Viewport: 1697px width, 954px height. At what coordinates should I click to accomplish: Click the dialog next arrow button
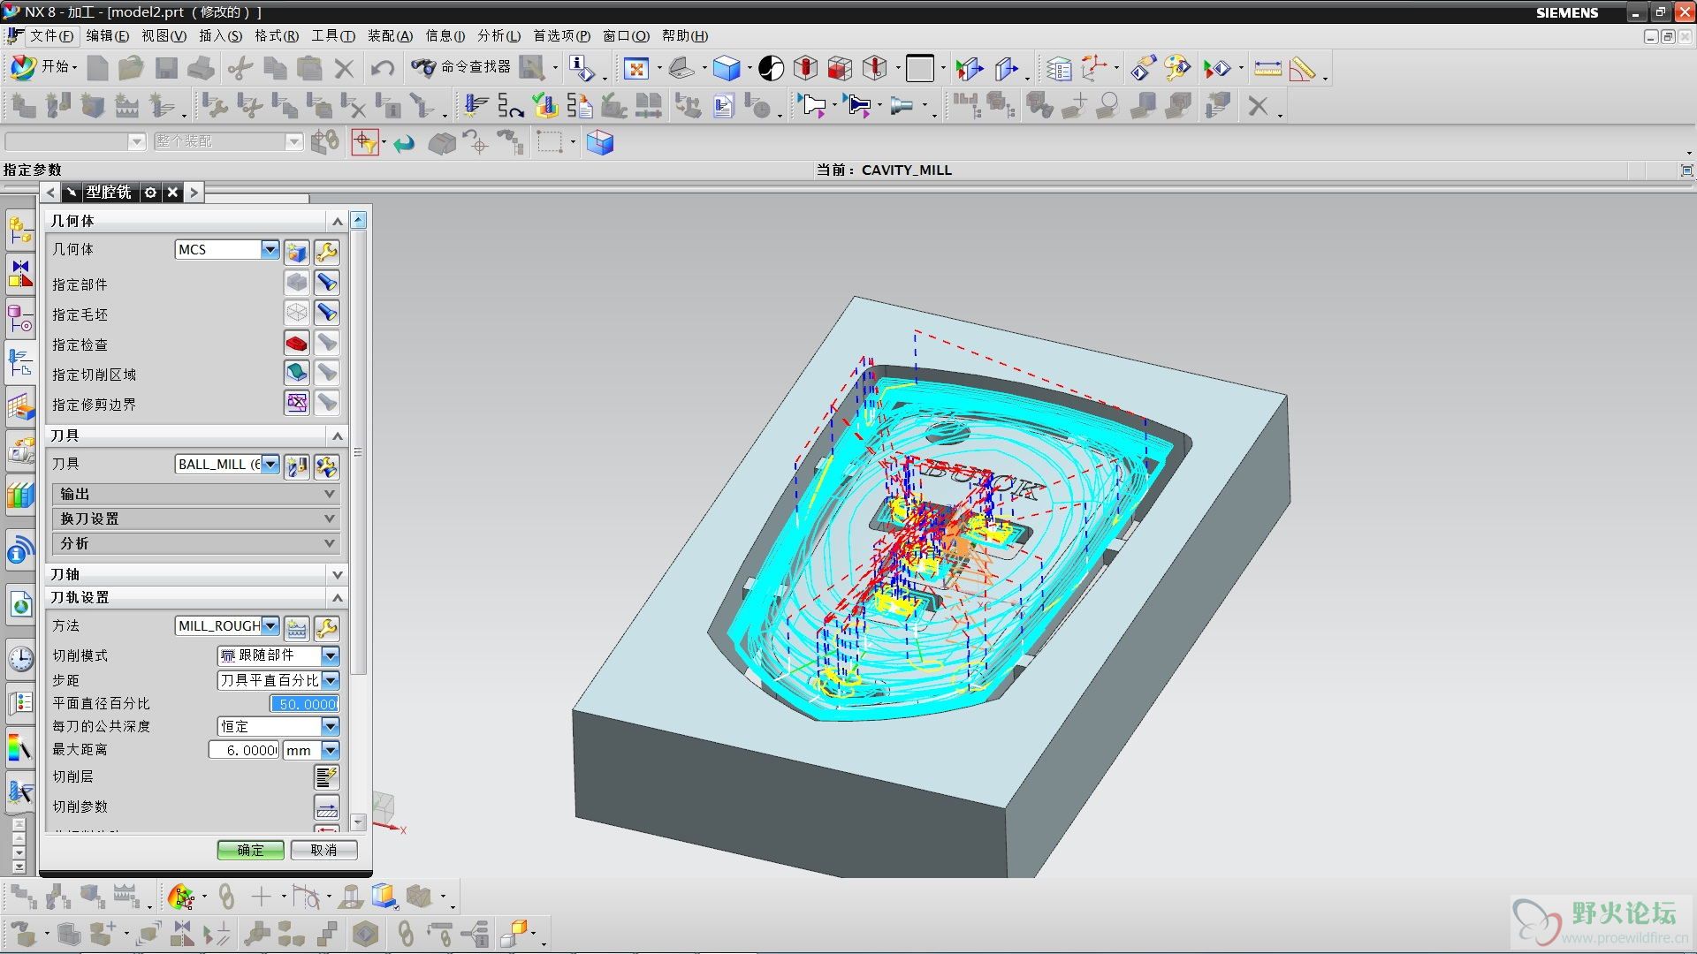[194, 192]
